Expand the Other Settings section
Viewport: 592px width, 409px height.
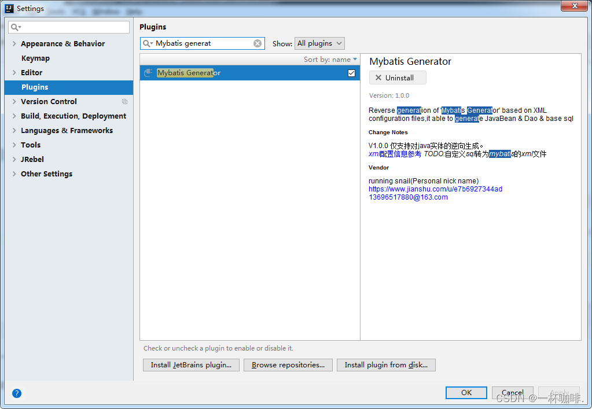(x=14, y=174)
